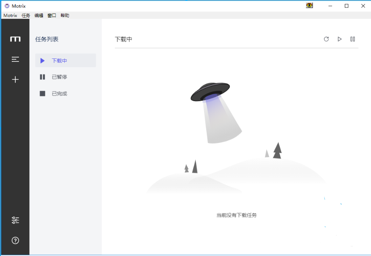Click the 当前没有下载任务 empty message

pyautogui.click(x=236, y=215)
